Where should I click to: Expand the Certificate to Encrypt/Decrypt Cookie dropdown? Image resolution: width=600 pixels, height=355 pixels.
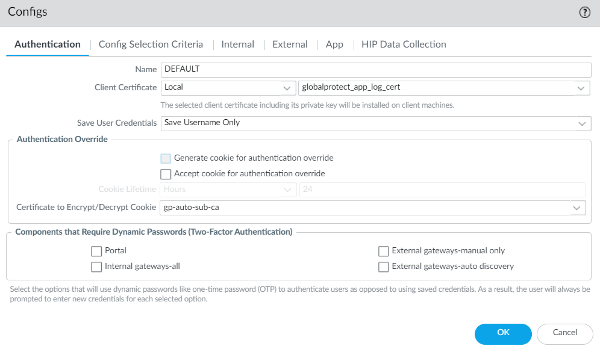point(373,208)
